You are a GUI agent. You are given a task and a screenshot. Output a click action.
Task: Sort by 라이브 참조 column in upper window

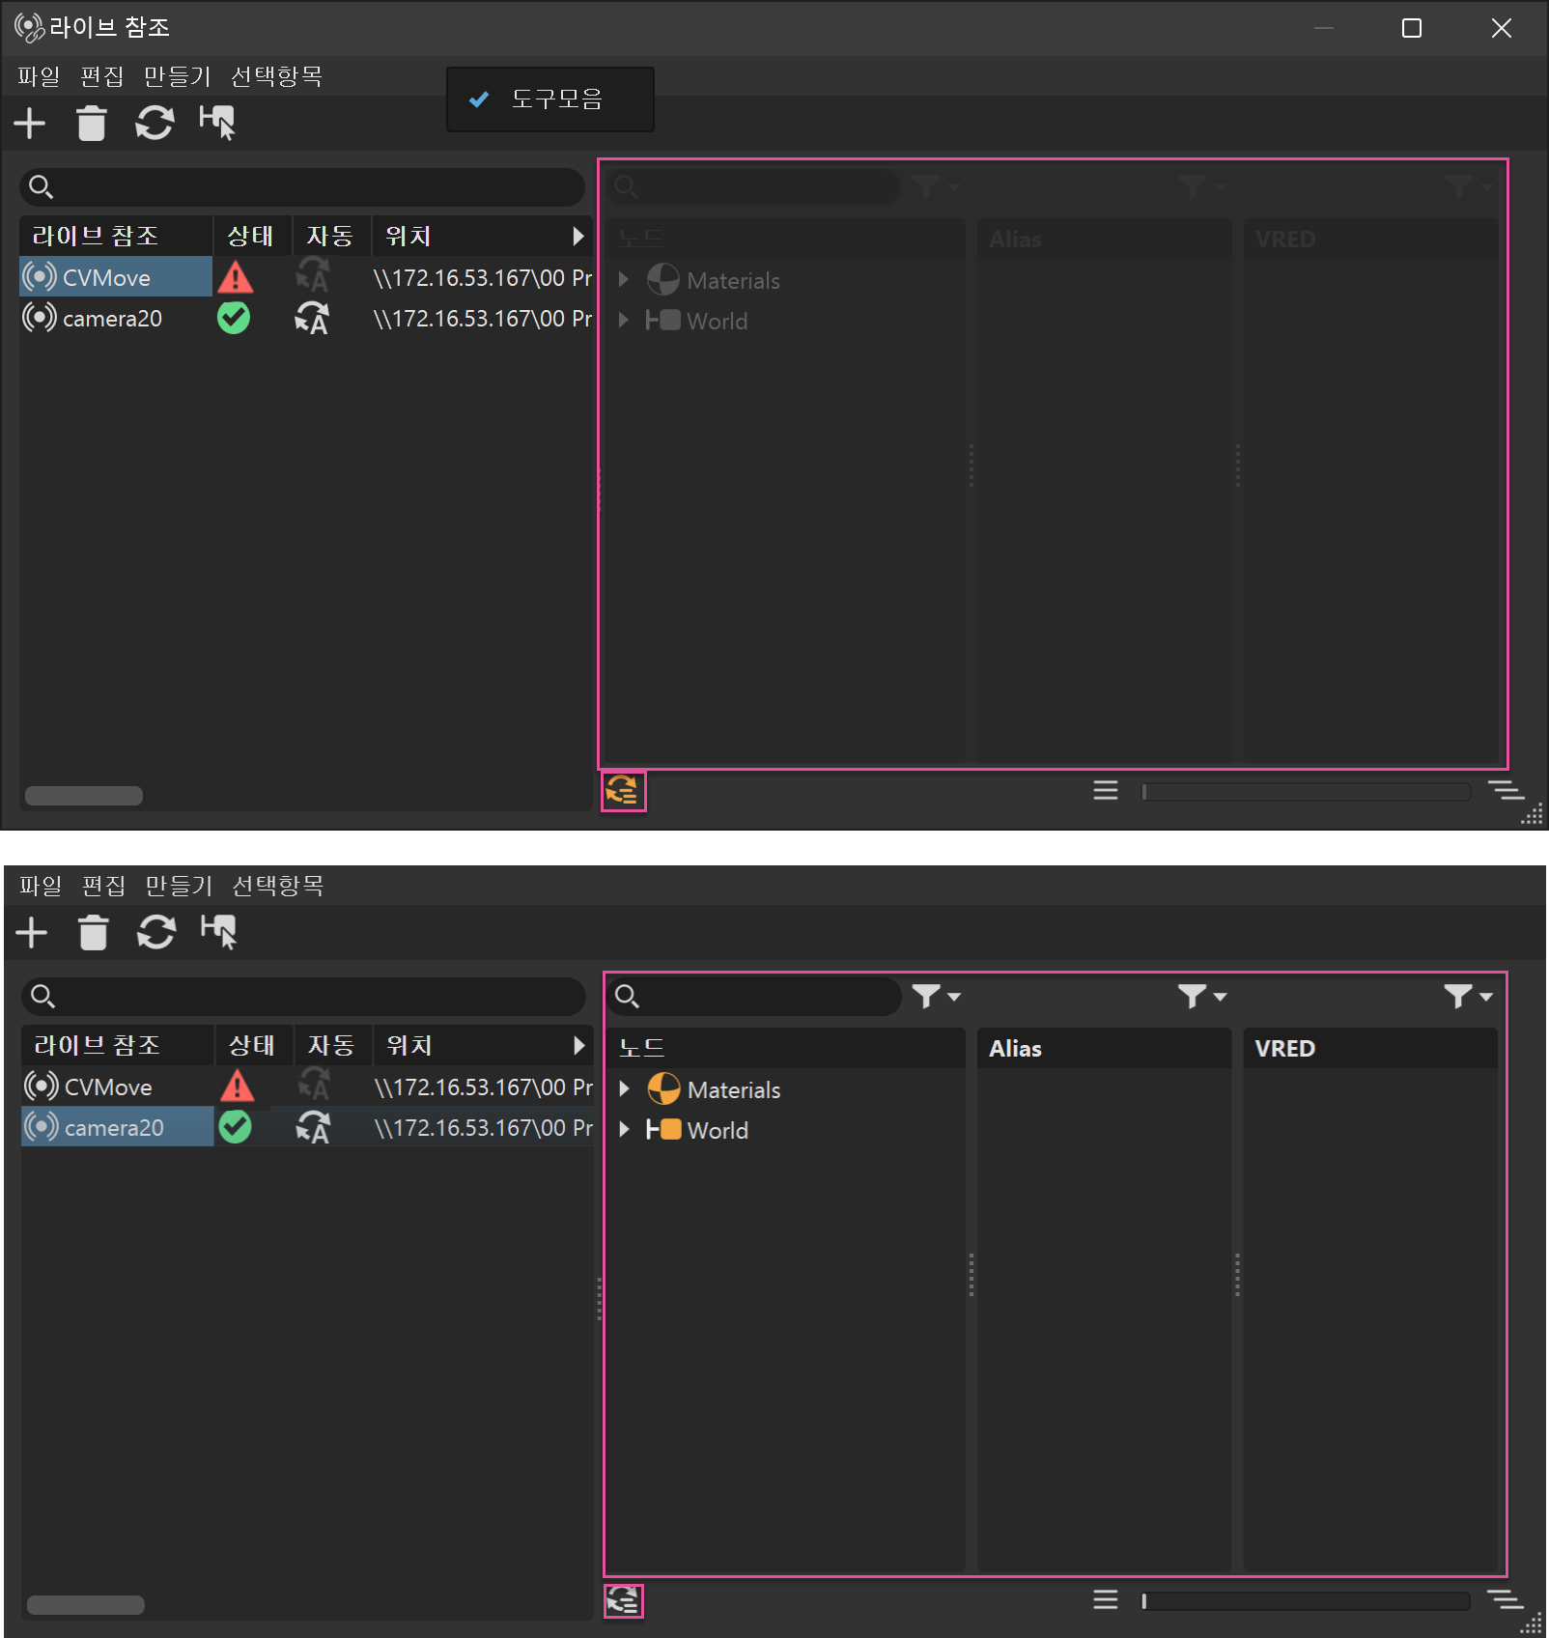click(116, 237)
